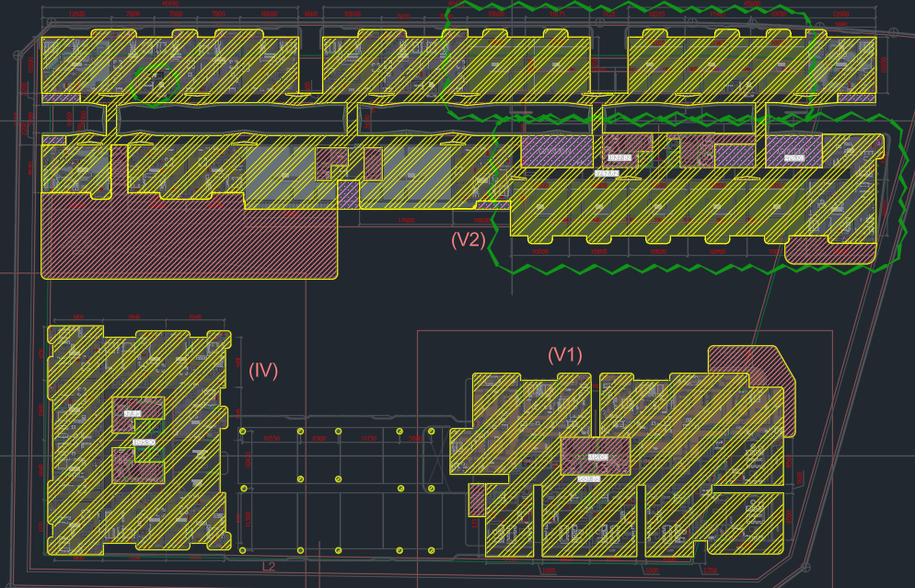Click the (V1) building label
Screen dimensions: 915x588
[565, 354]
